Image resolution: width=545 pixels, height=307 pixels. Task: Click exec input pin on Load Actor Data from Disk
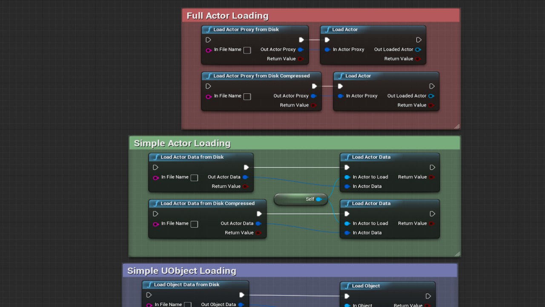pos(155,168)
